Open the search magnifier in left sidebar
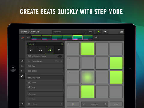 pos(22,61)
